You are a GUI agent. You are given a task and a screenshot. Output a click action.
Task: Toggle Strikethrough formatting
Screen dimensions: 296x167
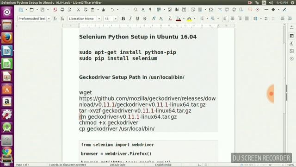point(145,19)
